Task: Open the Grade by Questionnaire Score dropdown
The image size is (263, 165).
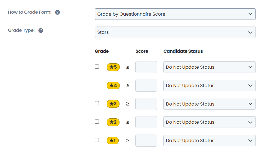Action: click(x=175, y=14)
